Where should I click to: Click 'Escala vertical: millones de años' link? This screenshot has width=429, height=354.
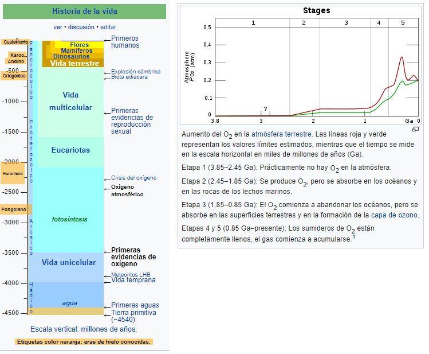[84, 329]
